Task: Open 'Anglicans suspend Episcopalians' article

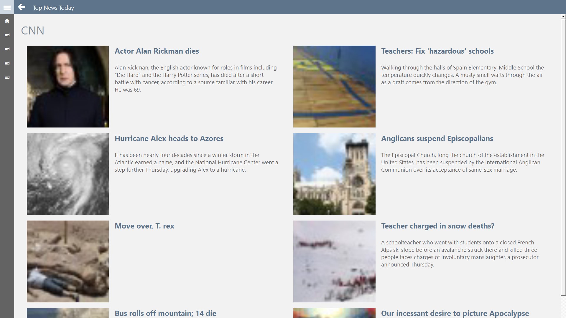Action: point(437,138)
